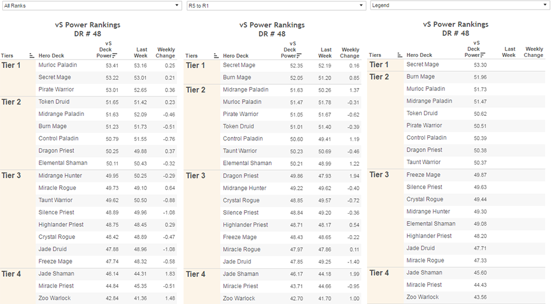Click Hero Deck header in All Ranks table
The image size is (554, 304).
pyautogui.click(x=51, y=56)
